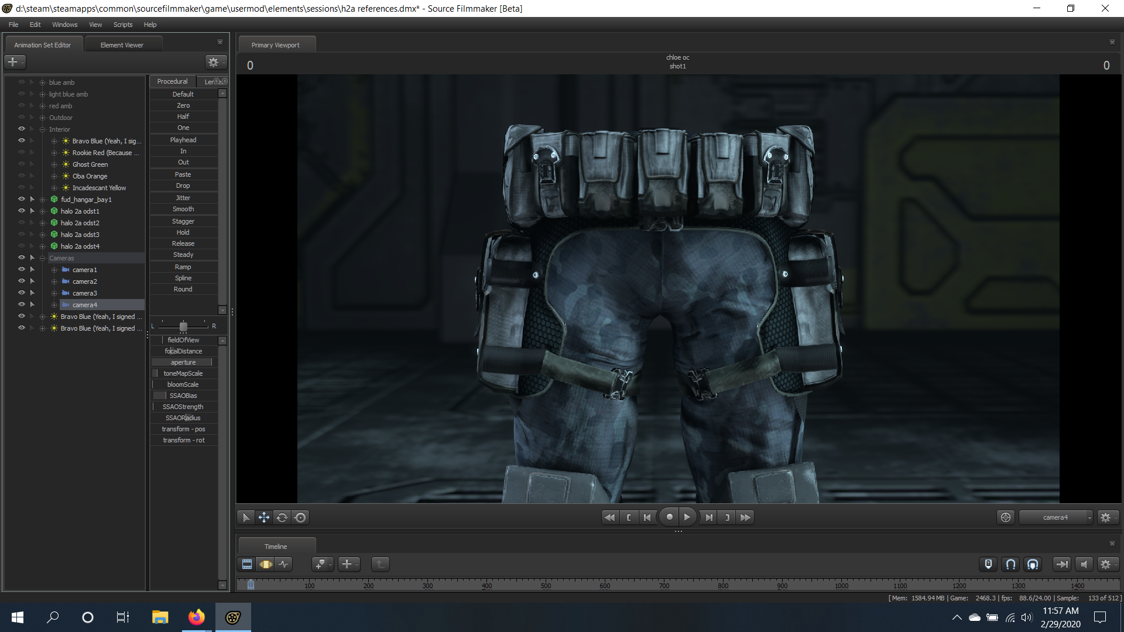This screenshot has width=1124, height=632.
Task: Select the Timeline tab
Action: coord(276,547)
